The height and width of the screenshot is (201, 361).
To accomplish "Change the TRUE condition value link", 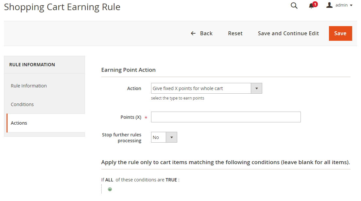I will pos(171,180).
